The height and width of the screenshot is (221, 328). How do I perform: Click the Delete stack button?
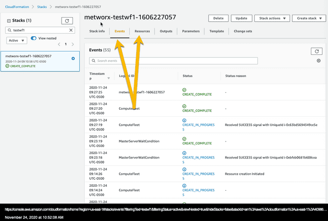[218, 18]
